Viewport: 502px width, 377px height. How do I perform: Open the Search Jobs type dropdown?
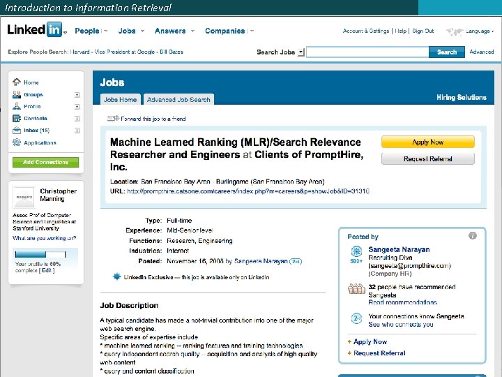[301, 52]
